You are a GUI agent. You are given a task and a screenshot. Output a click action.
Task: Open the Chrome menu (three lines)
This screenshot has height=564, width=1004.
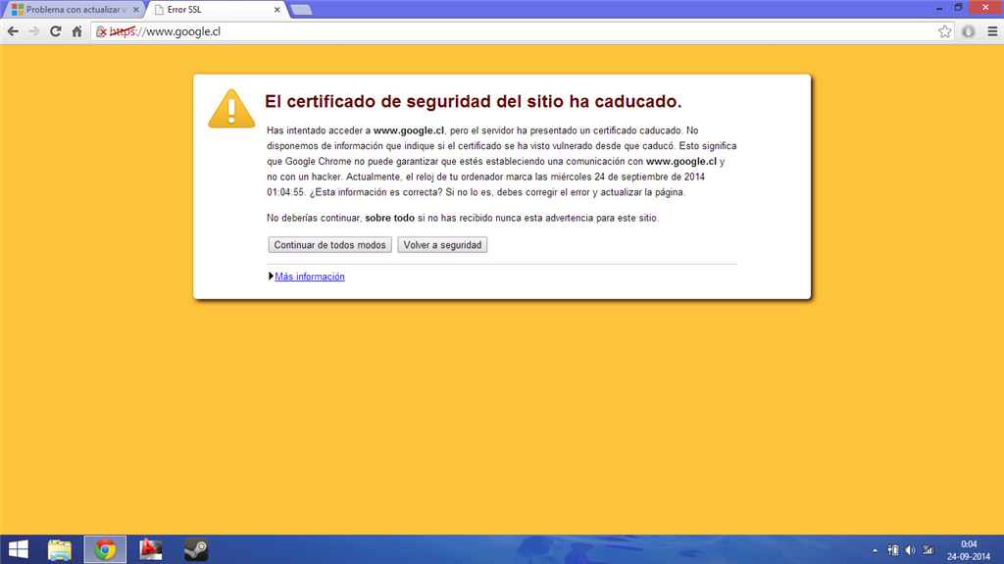(x=992, y=31)
